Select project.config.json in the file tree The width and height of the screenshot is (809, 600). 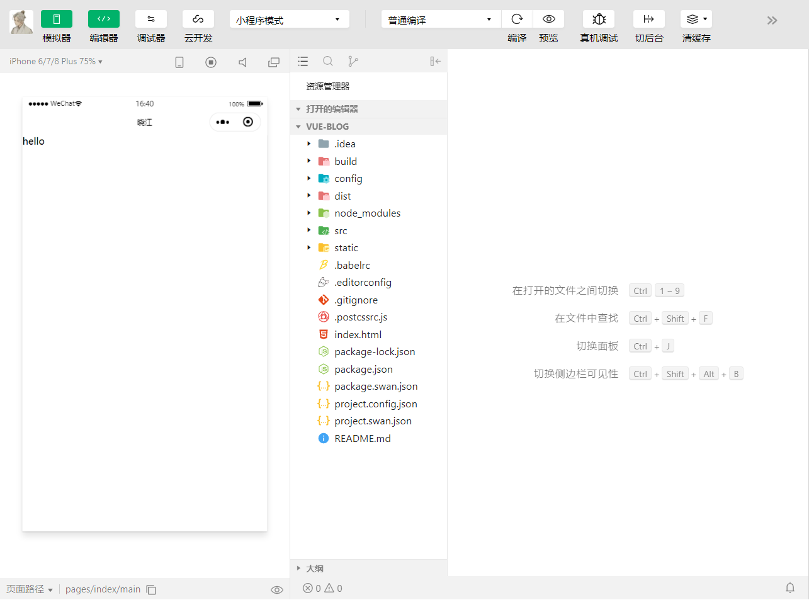(x=375, y=404)
